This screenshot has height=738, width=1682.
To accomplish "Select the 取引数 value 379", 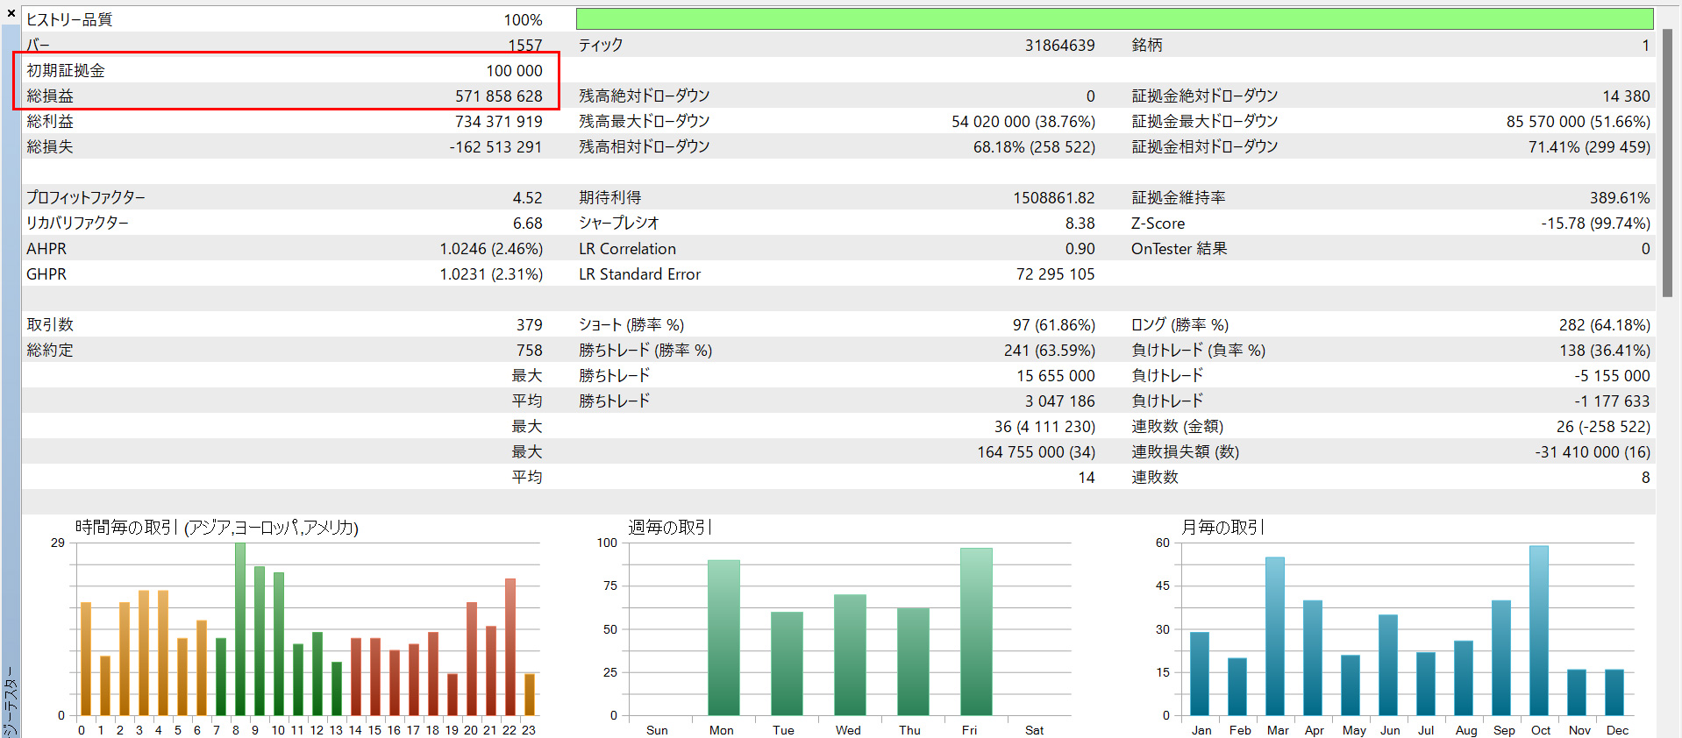I will tap(530, 324).
